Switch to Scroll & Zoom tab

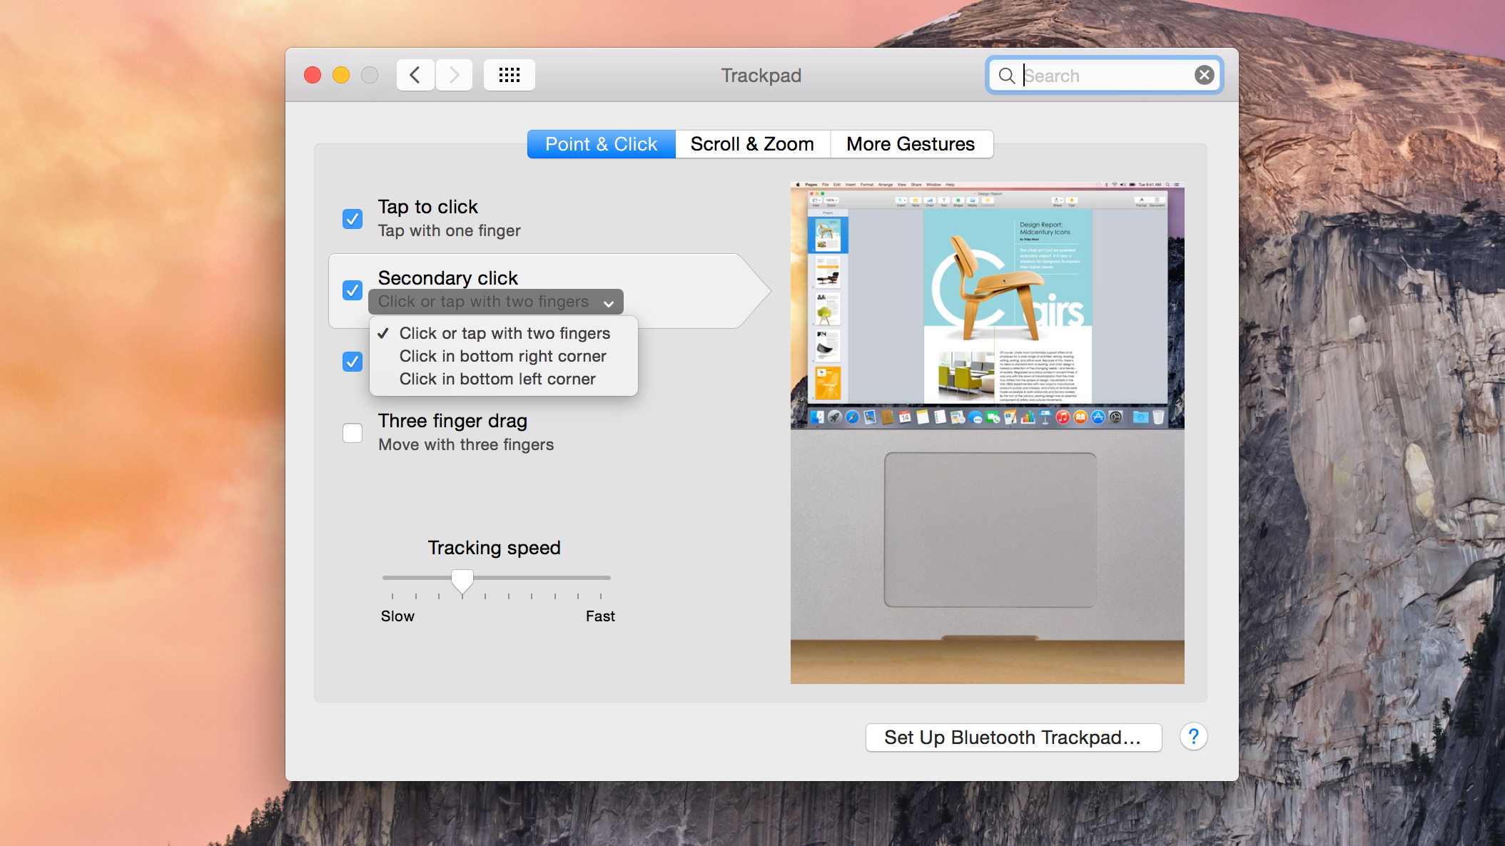[751, 145]
